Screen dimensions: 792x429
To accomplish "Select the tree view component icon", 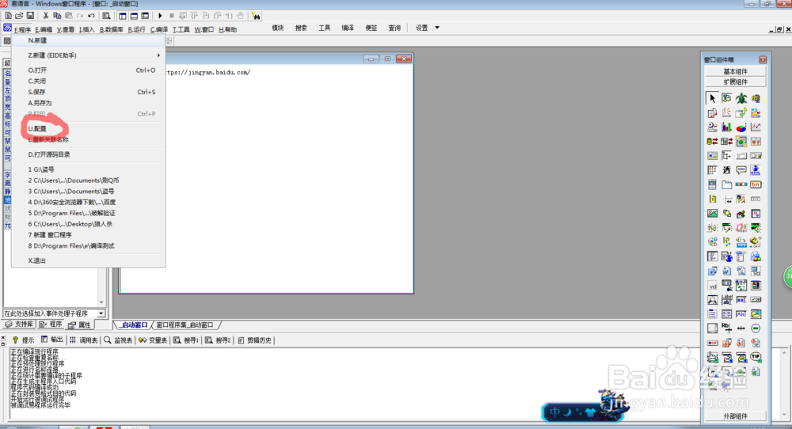I will coord(726,155).
